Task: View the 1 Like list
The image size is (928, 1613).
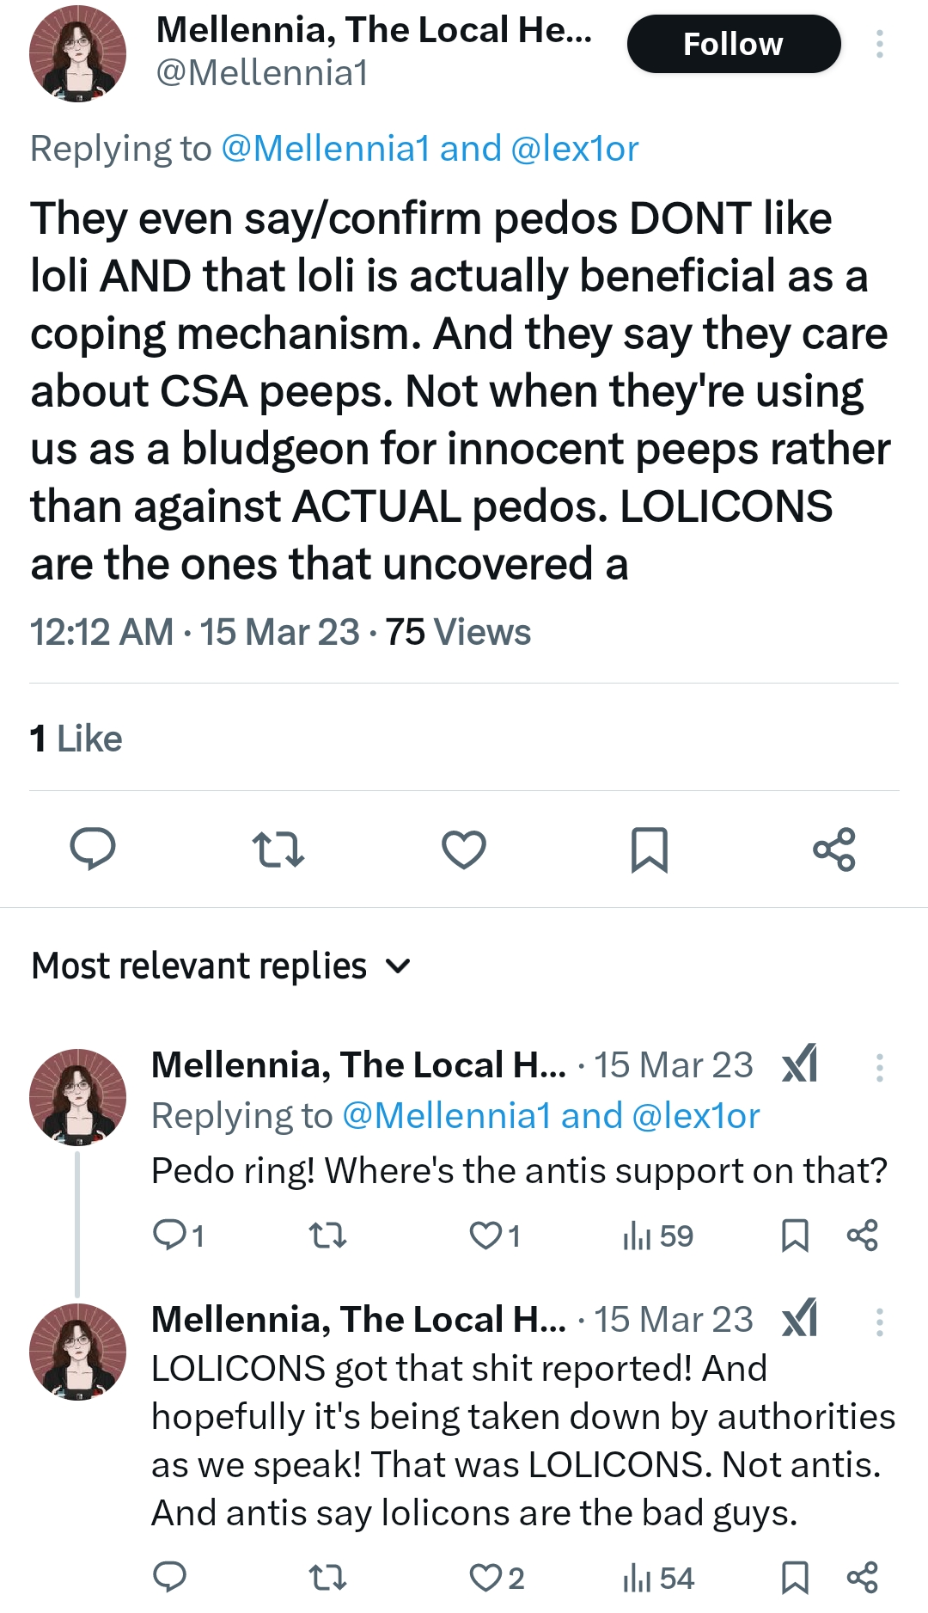Action: pyautogui.click(x=76, y=739)
